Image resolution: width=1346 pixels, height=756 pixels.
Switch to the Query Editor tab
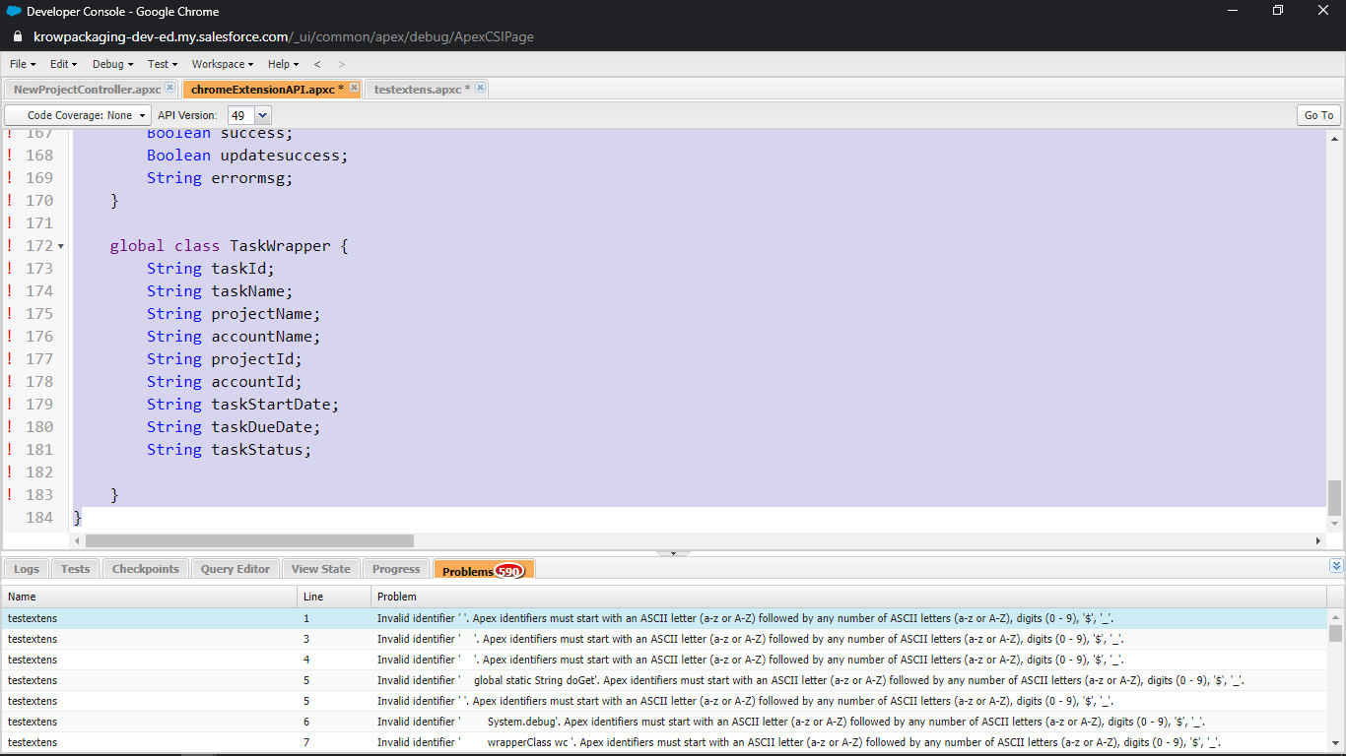tap(235, 569)
